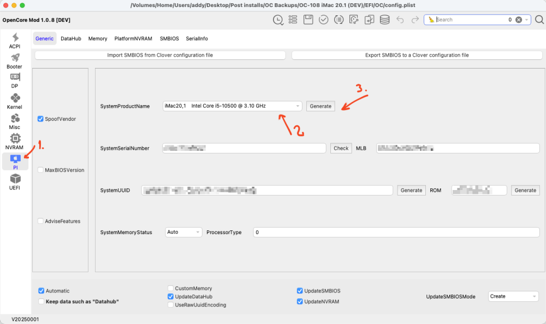Toggle the UpdateDataHub checkbox
The width and height of the screenshot is (546, 324).
point(170,297)
